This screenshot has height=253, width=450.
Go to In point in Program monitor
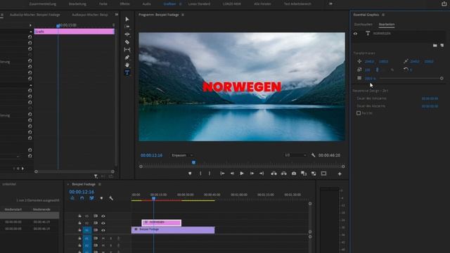tap(222, 174)
